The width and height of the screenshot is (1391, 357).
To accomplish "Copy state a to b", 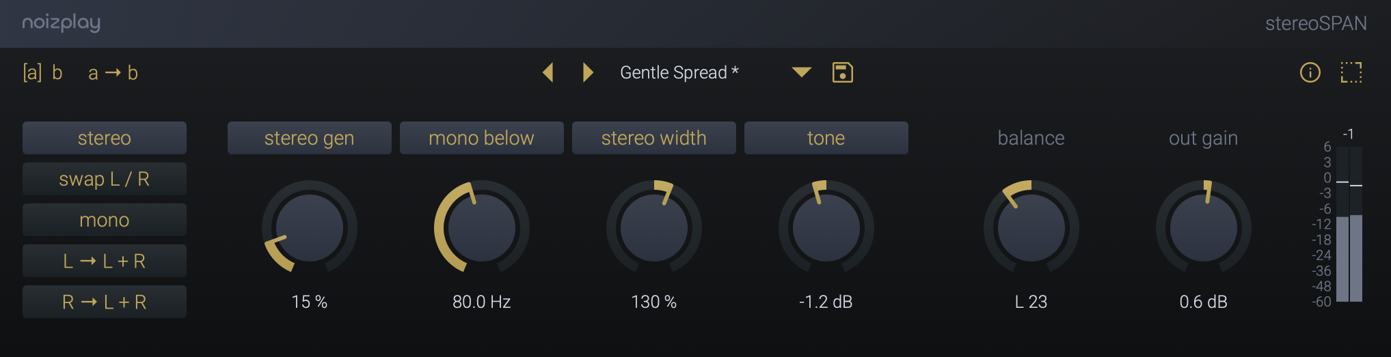I will (113, 73).
